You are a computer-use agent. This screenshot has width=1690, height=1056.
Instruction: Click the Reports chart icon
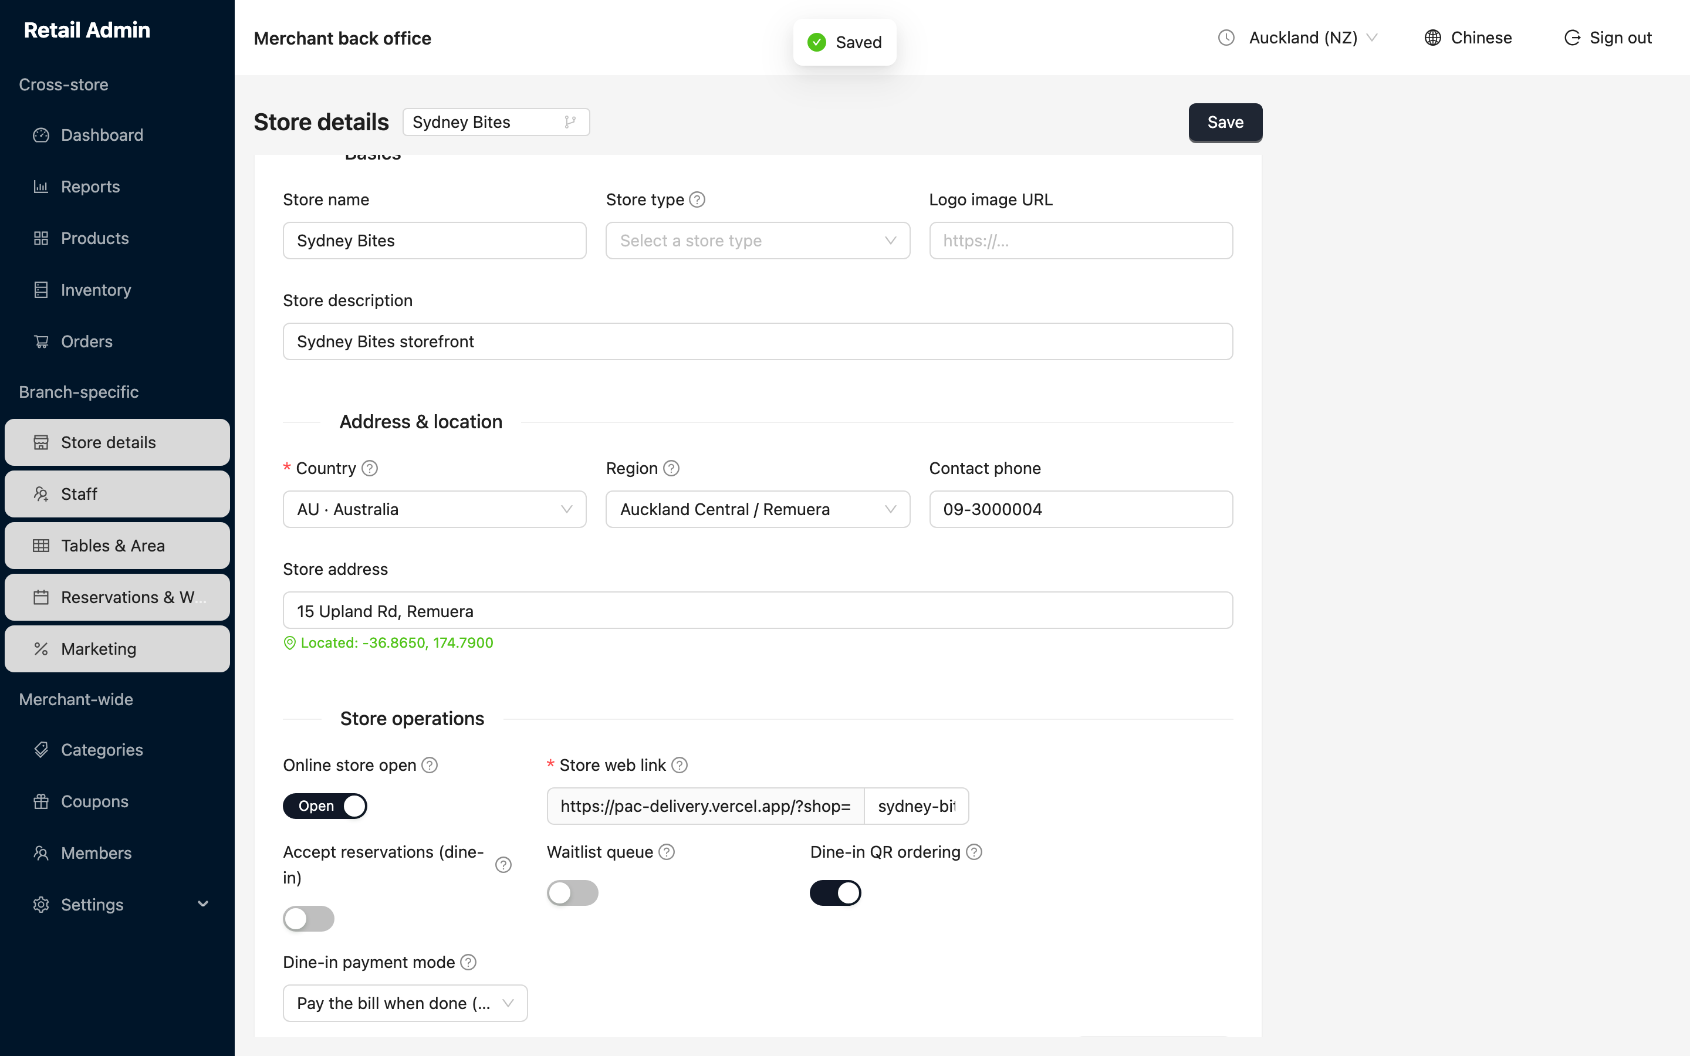(x=41, y=187)
